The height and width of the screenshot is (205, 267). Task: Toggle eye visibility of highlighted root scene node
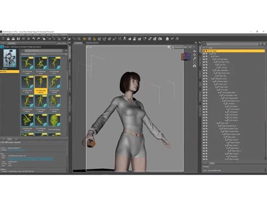[204, 51]
